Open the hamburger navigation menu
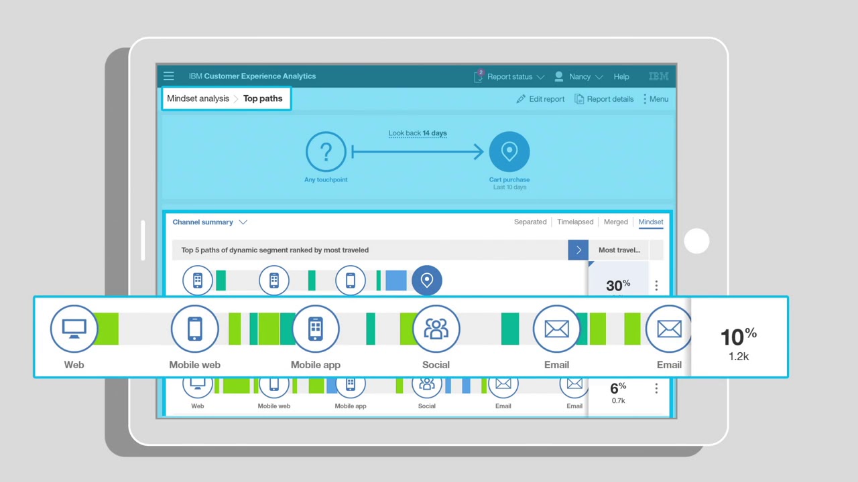This screenshot has width=858, height=482. 169,76
